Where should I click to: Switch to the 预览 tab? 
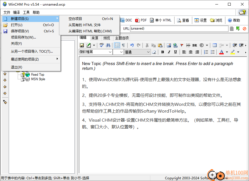click(107, 38)
